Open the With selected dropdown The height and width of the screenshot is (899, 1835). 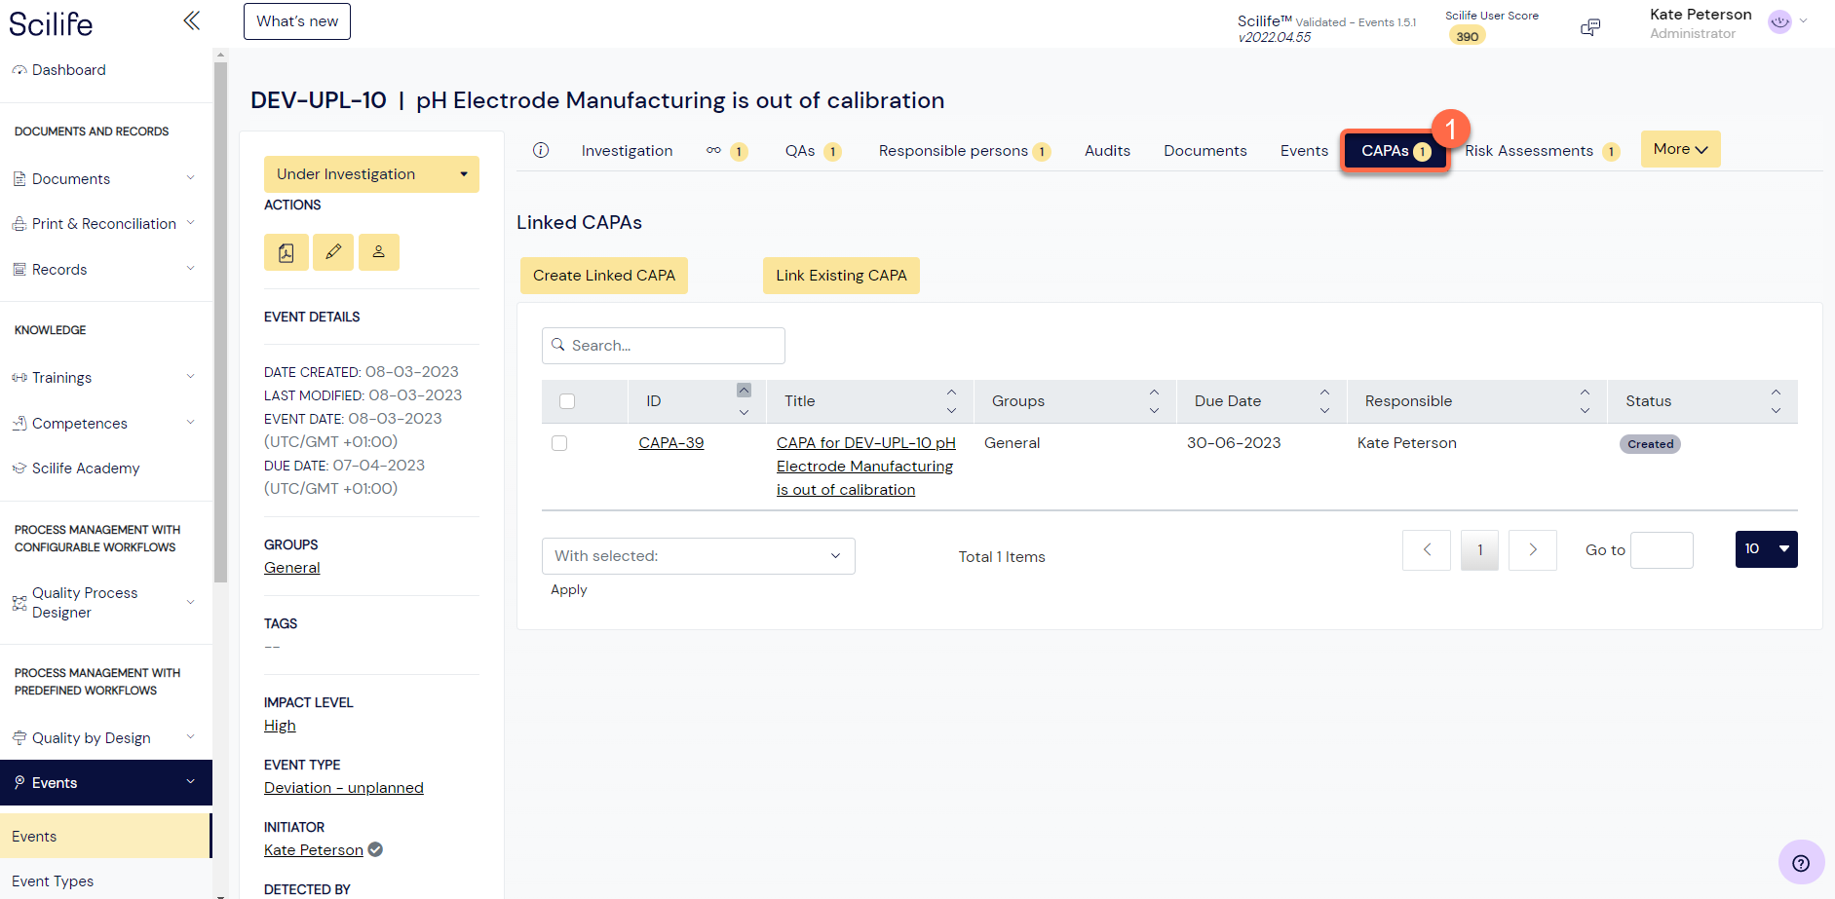[699, 556]
